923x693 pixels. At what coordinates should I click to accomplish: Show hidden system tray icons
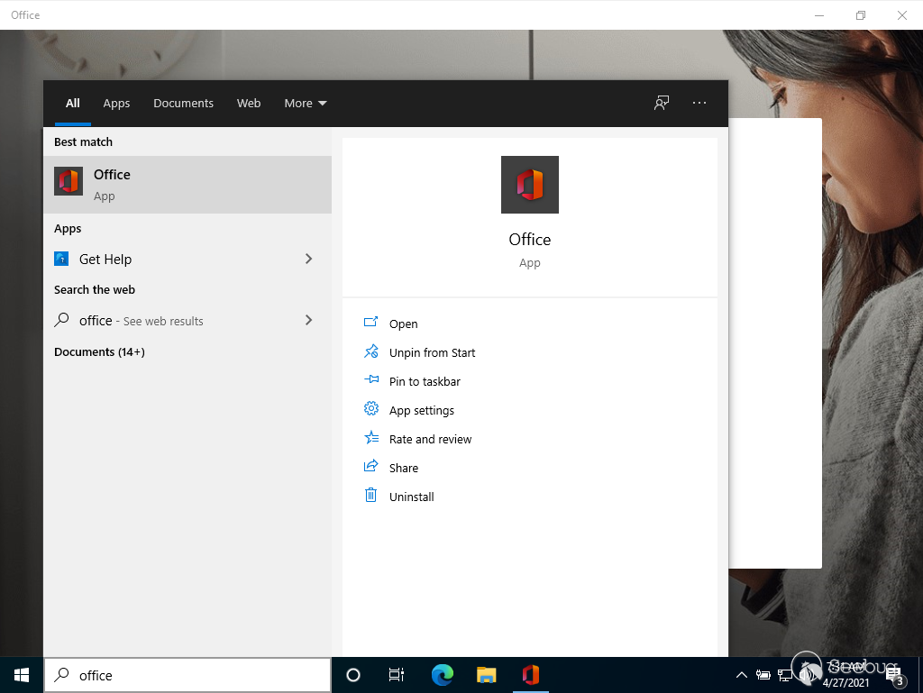tap(741, 675)
